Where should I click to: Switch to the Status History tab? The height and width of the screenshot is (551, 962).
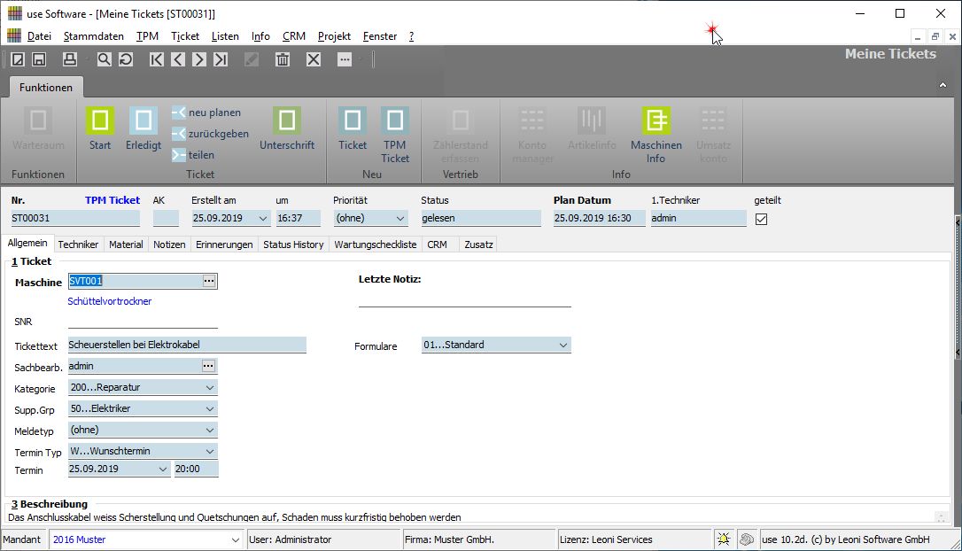pos(293,244)
